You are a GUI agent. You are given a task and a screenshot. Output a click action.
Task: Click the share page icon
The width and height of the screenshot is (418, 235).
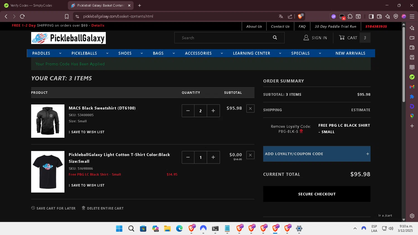coord(290,16)
